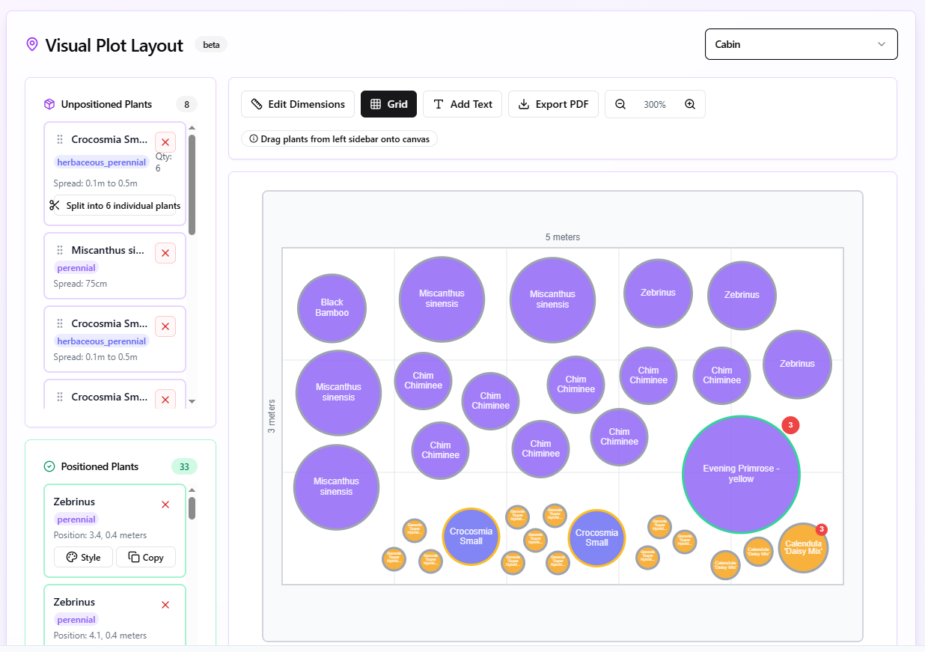The image size is (925, 652).
Task: Click the zoom out magnifier icon
Action: 620,104
